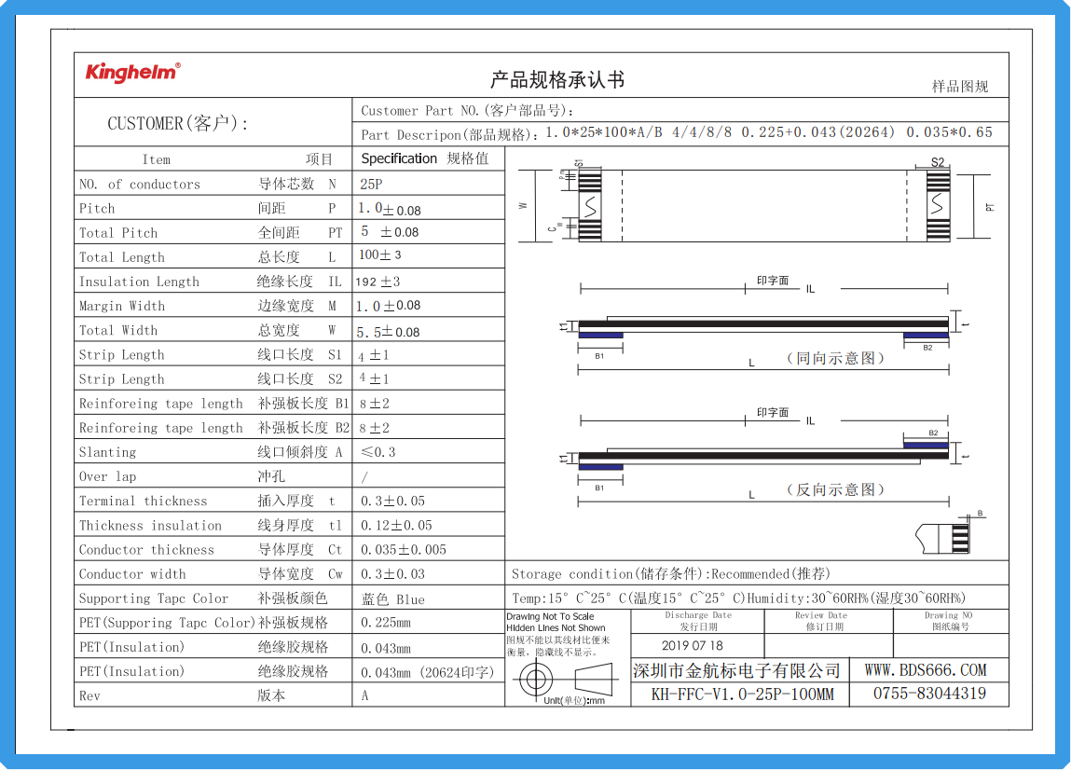Image resolution: width=1071 pixels, height=770 pixels.
Task: Click the title 产品规格承认书
Action: point(557,80)
